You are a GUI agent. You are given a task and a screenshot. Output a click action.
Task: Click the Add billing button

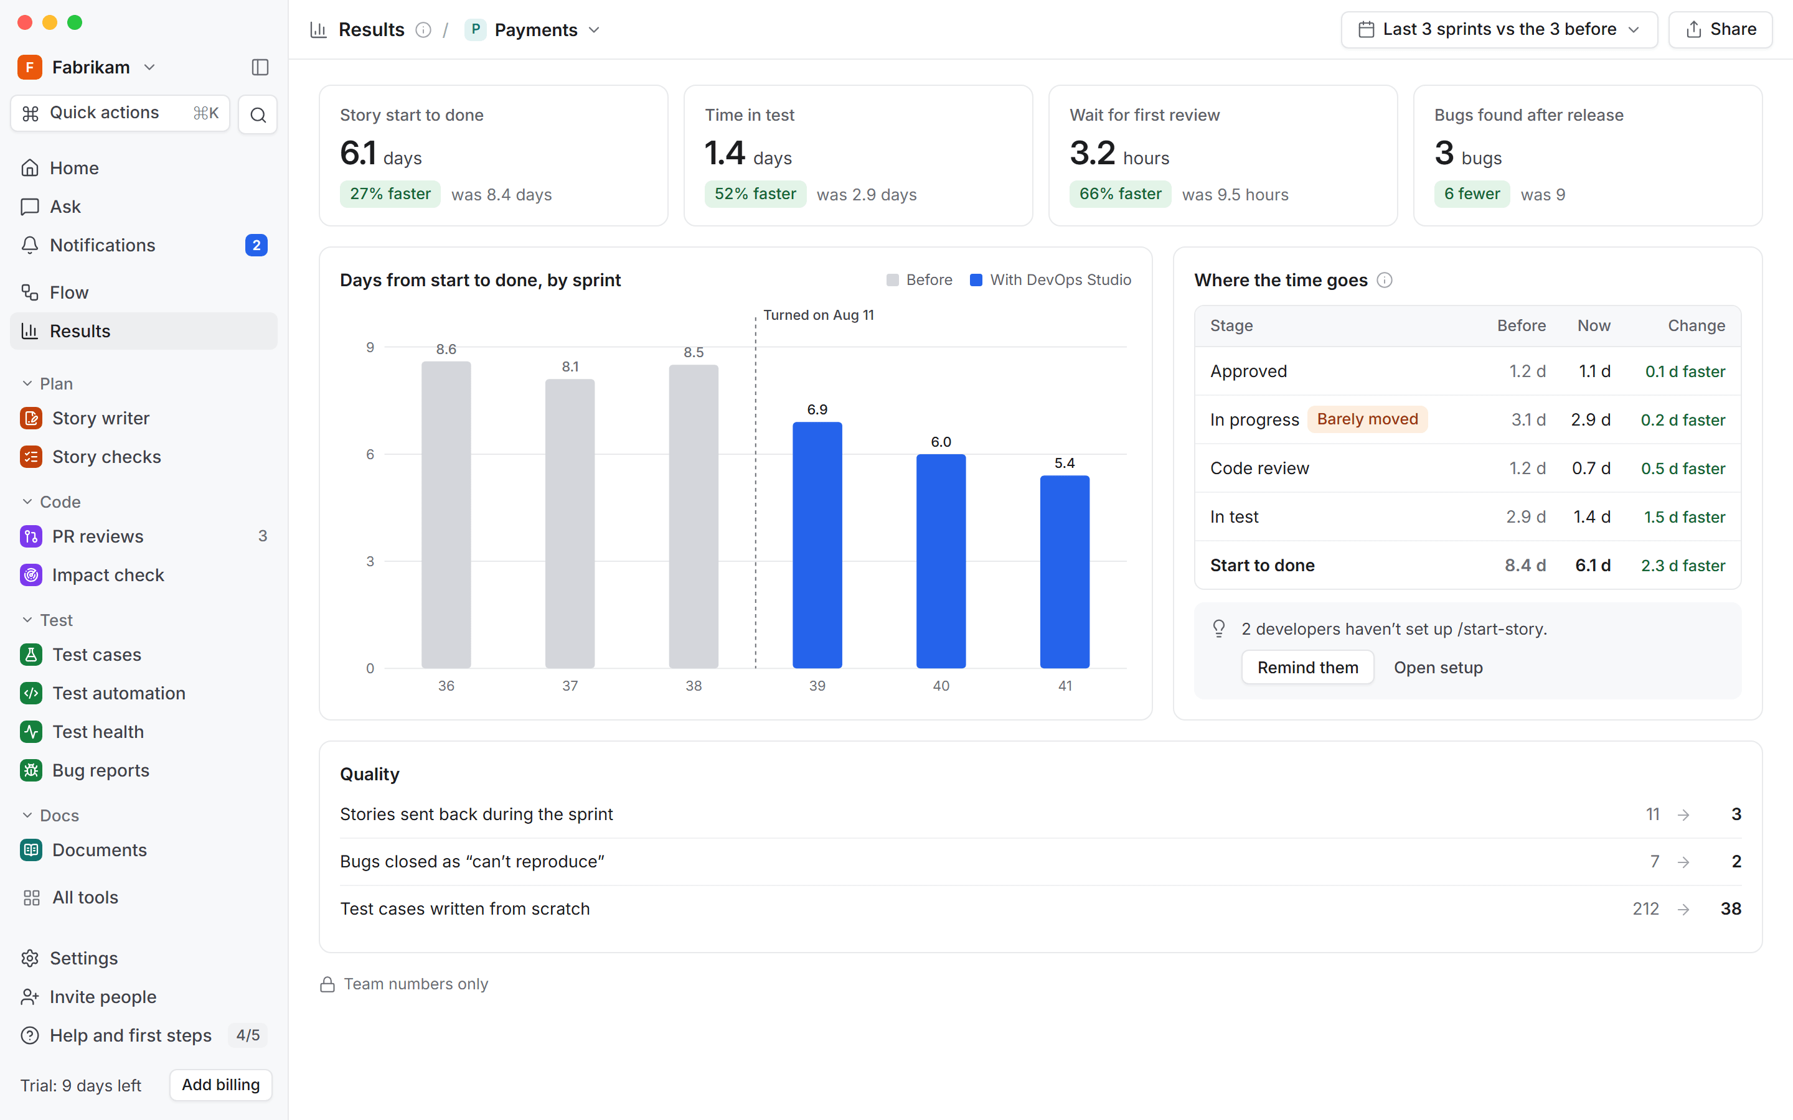pos(221,1085)
